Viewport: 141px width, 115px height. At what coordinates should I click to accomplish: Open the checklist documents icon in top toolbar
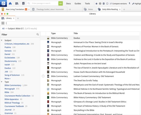click(x=23, y=4)
